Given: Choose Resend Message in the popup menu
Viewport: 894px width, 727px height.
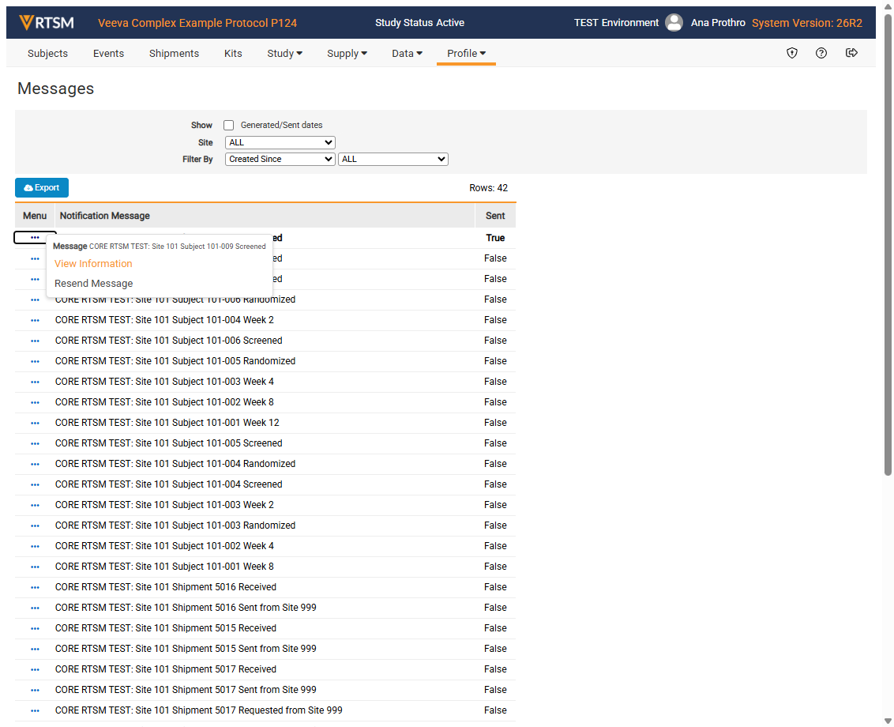Looking at the screenshot, I should pos(93,284).
